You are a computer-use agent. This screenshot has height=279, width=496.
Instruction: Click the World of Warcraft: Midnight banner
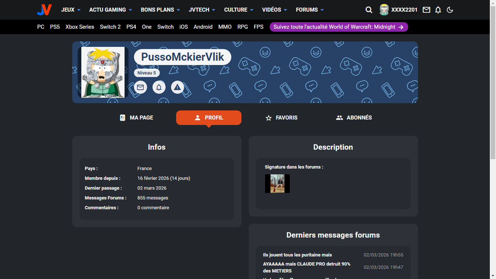point(338,27)
